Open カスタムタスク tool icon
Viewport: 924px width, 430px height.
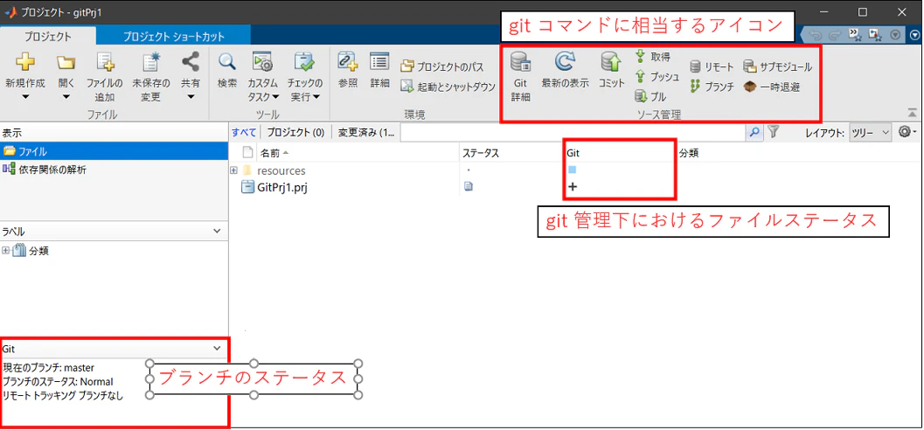pyautogui.click(x=261, y=62)
